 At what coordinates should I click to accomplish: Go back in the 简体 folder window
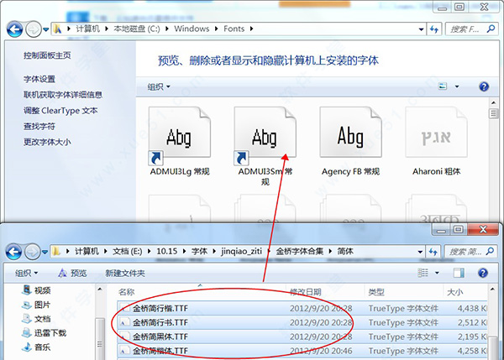pyautogui.click(x=13, y=252)
